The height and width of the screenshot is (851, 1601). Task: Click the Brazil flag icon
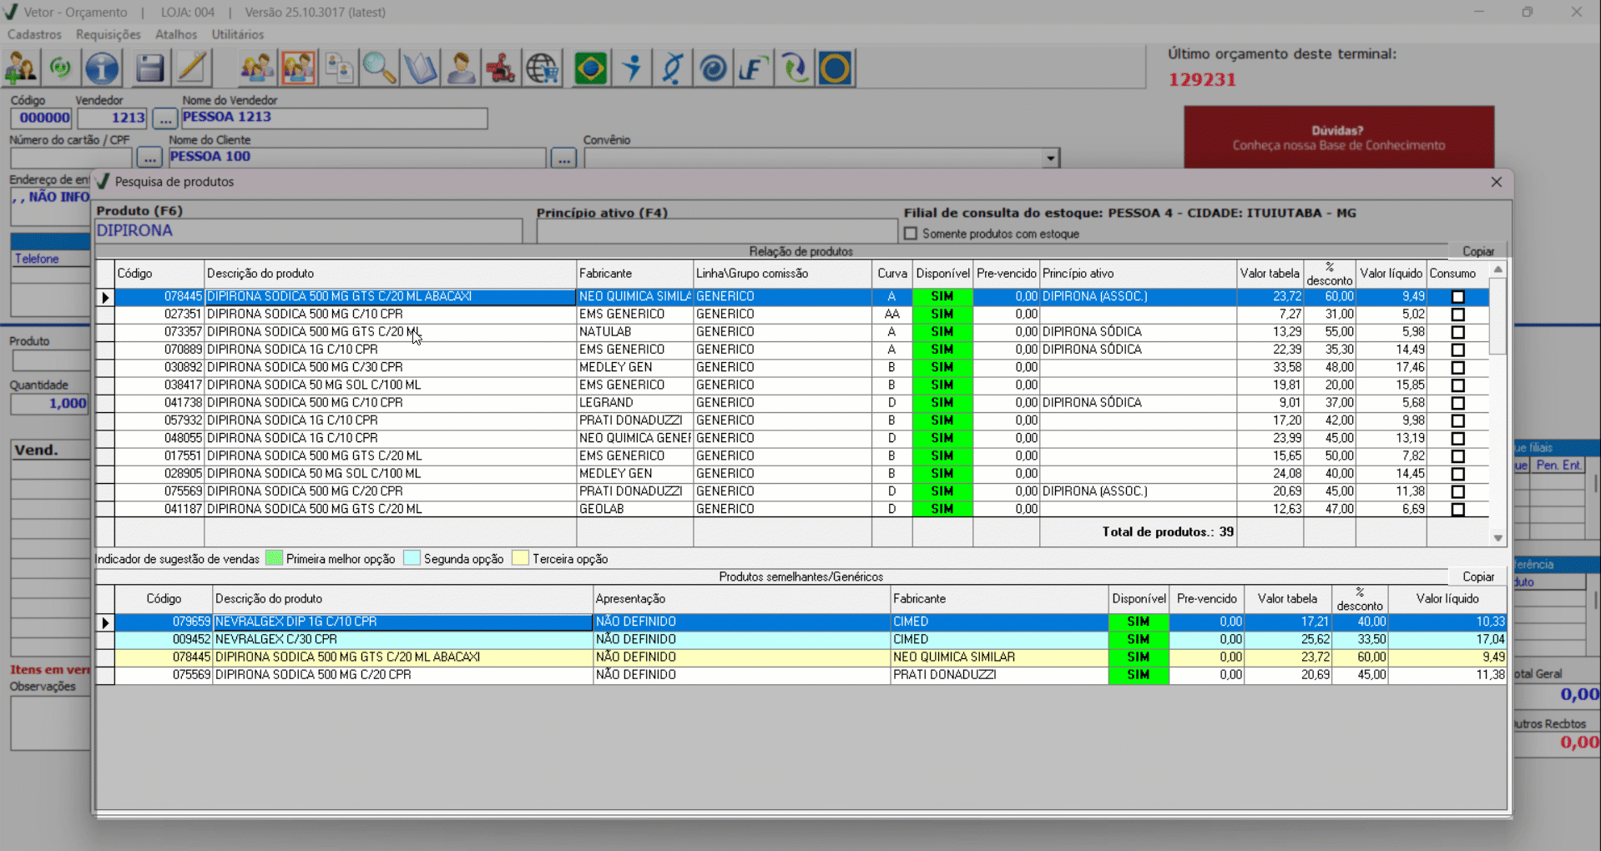click(x=591, y=68)
